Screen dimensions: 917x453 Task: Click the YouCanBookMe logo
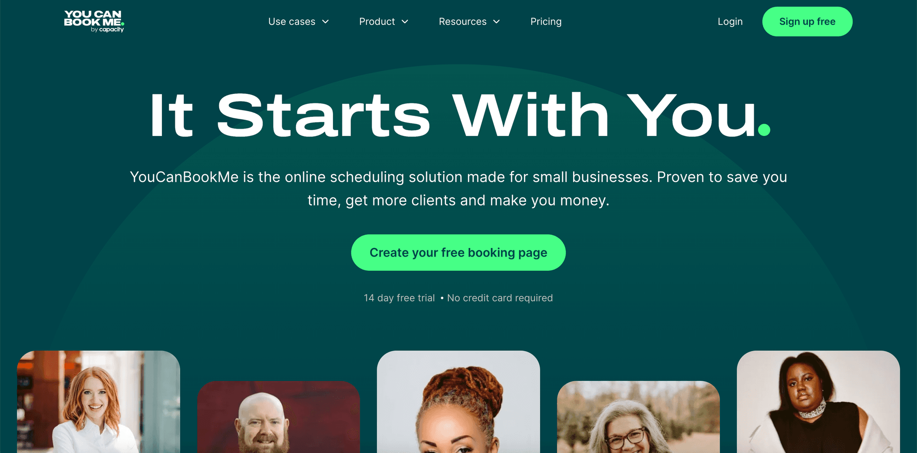click(94, 21)
